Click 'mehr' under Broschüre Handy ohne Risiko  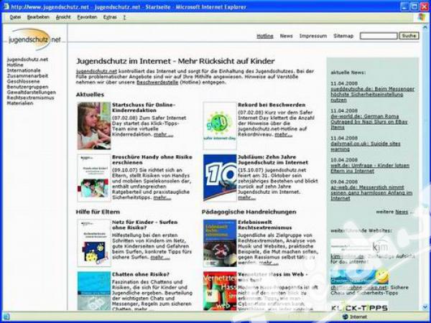(x=162, y=198)
